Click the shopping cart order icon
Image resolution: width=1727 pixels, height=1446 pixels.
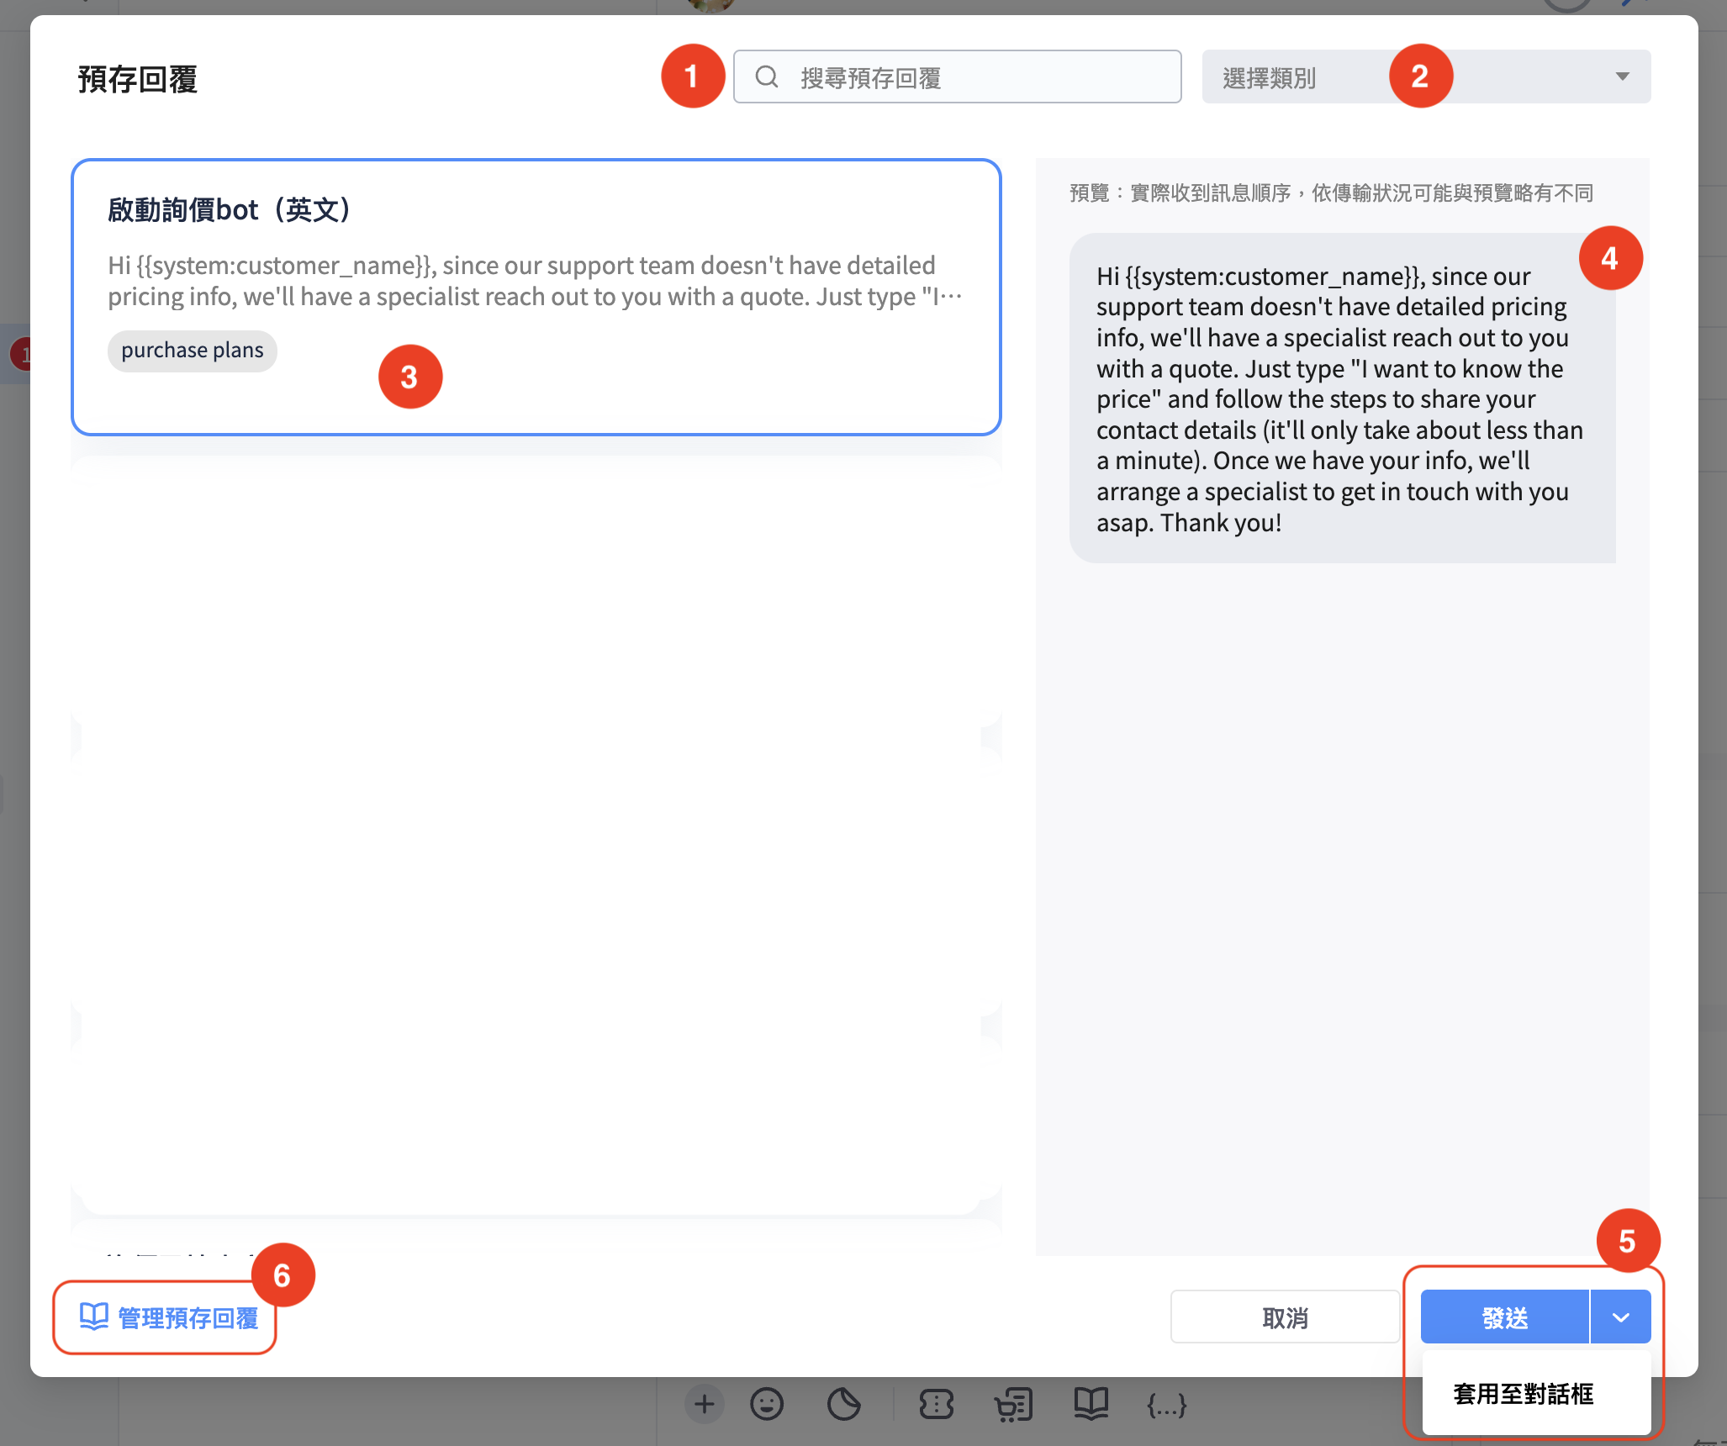pyautogui.click(x=1013, y=1404)
